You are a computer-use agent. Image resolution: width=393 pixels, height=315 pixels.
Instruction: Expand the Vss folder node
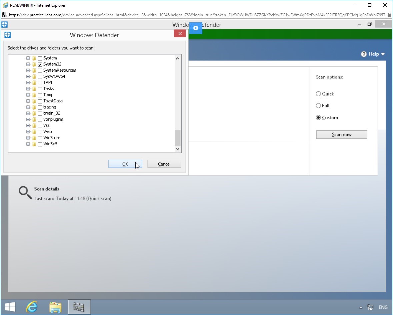28,126
